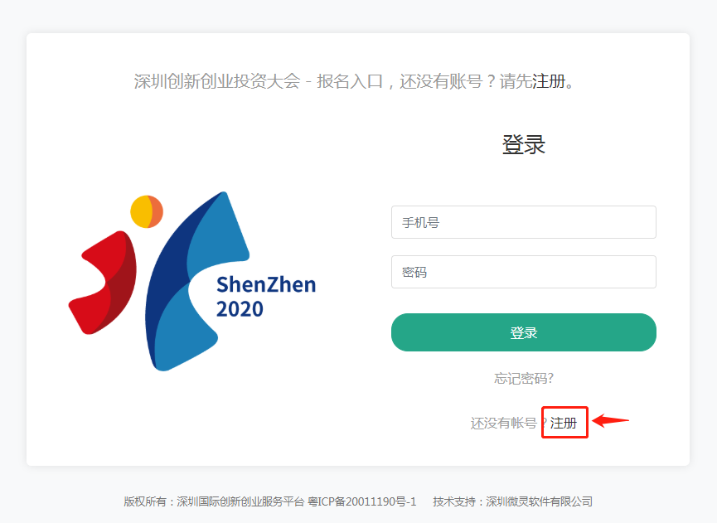Image resolution: width=717 pixels, height=523 pixels.
Task: Click the 注册 link in the red box
Action: point(564,423)
